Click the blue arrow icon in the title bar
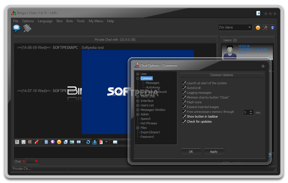 coord(258,13)
